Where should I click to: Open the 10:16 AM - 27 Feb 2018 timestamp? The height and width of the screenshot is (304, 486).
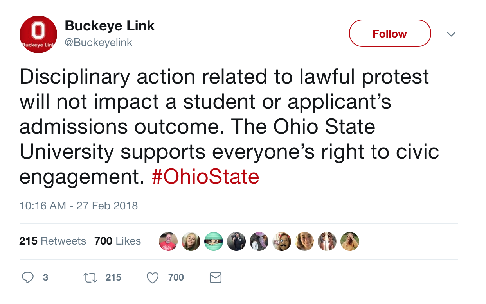point(78,206)
